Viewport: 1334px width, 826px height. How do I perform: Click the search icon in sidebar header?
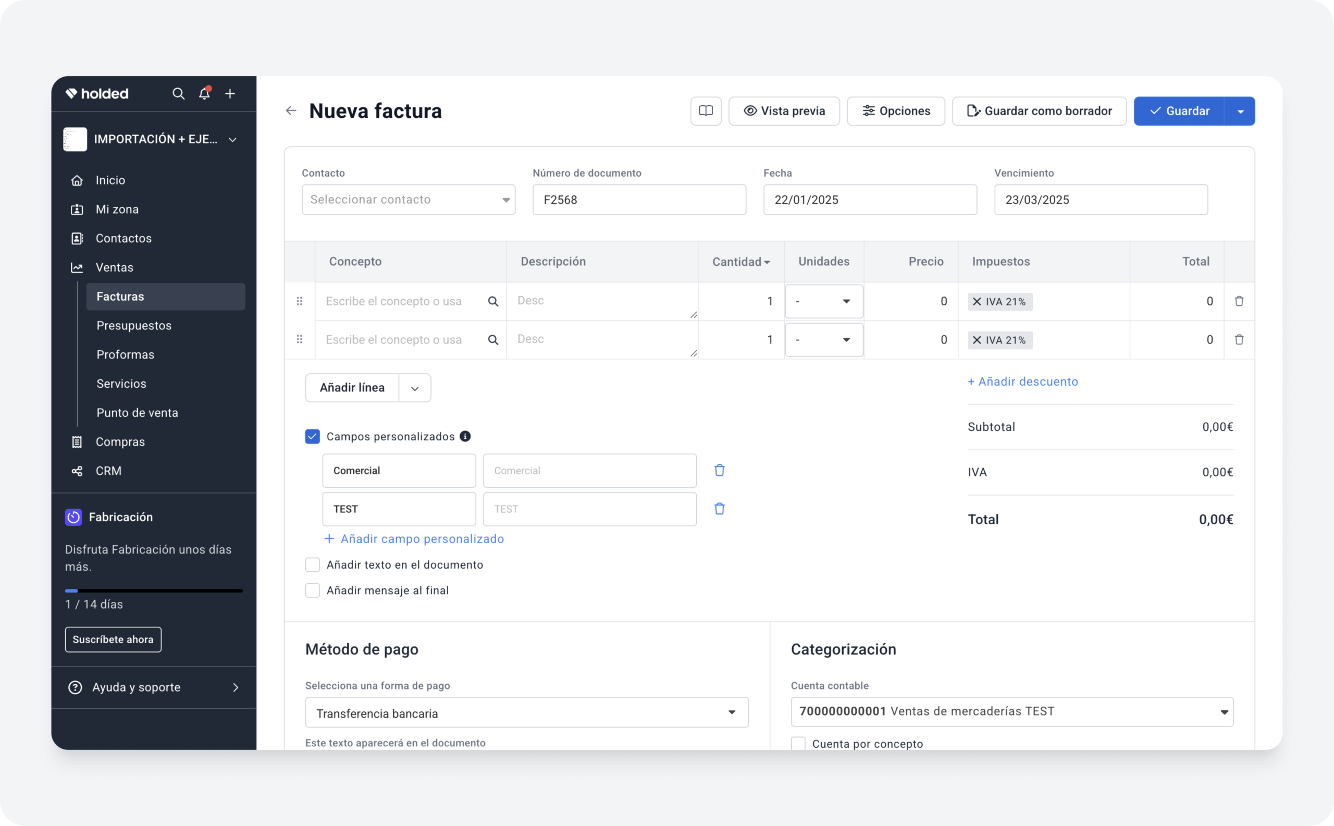[178, 93]
